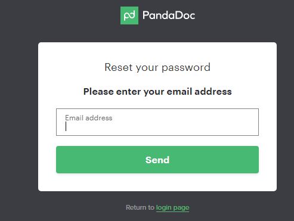Focus the Email address input field
This screenshot has width=294, height=221.
coord(157,122)
